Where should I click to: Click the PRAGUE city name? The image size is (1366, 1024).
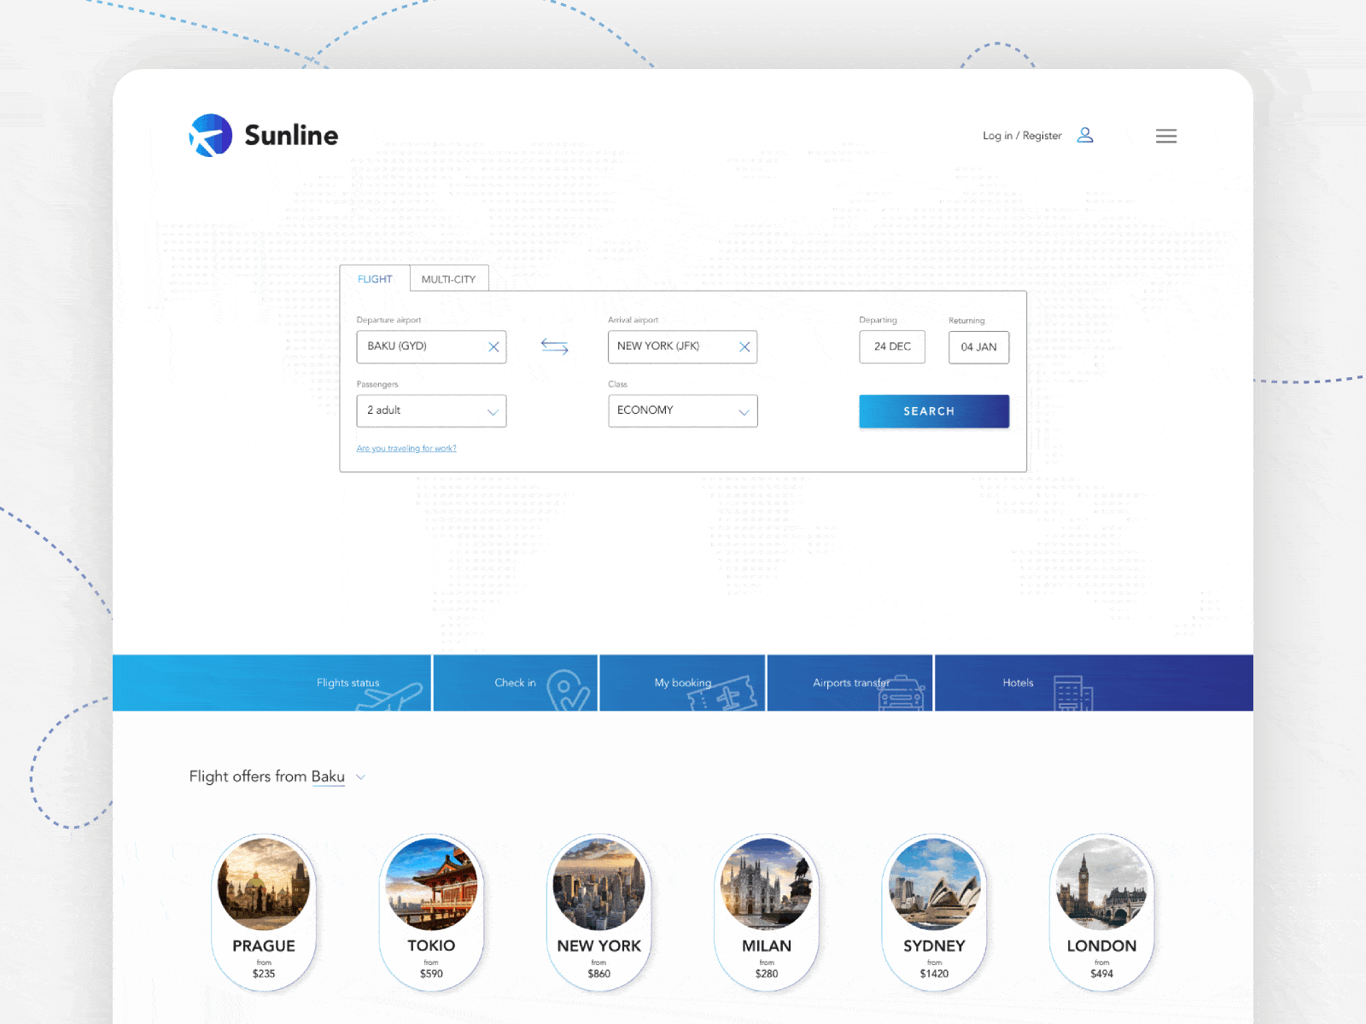pos(264,946)
